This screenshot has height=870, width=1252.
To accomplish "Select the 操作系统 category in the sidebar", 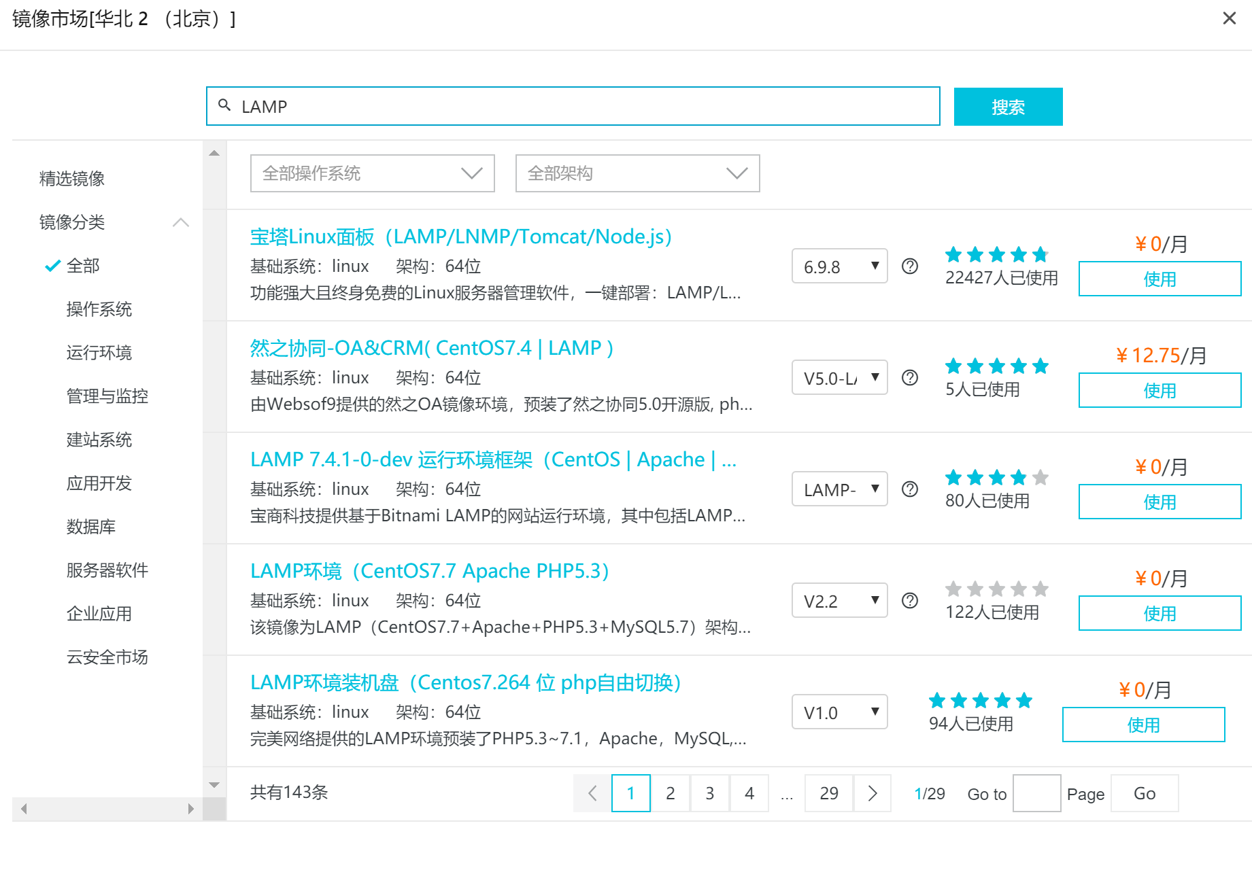I will (x=100, y=310).
